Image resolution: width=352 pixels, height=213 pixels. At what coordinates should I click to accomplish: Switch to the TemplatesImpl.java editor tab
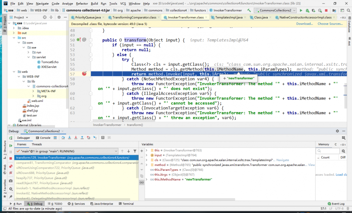click(228, 17)
